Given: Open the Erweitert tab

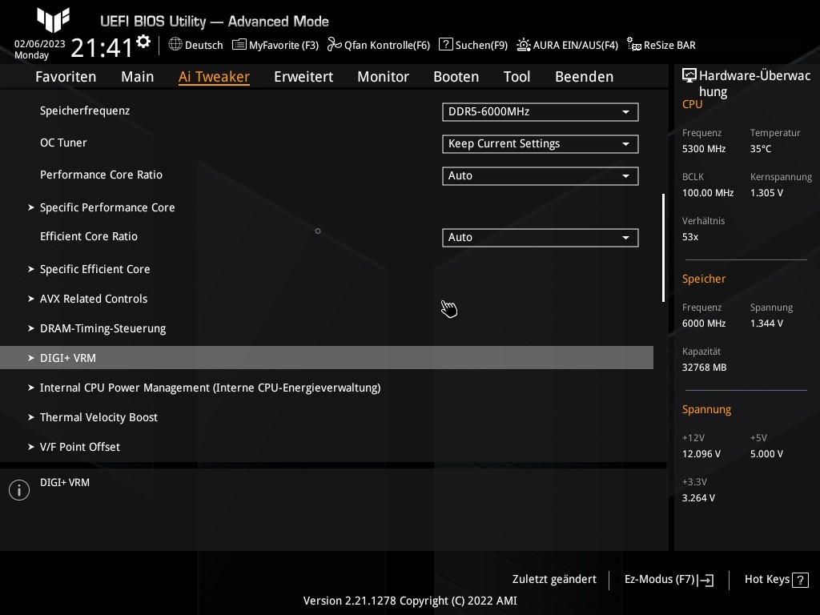Looking at the screenshot, I should tap(303, 77).
